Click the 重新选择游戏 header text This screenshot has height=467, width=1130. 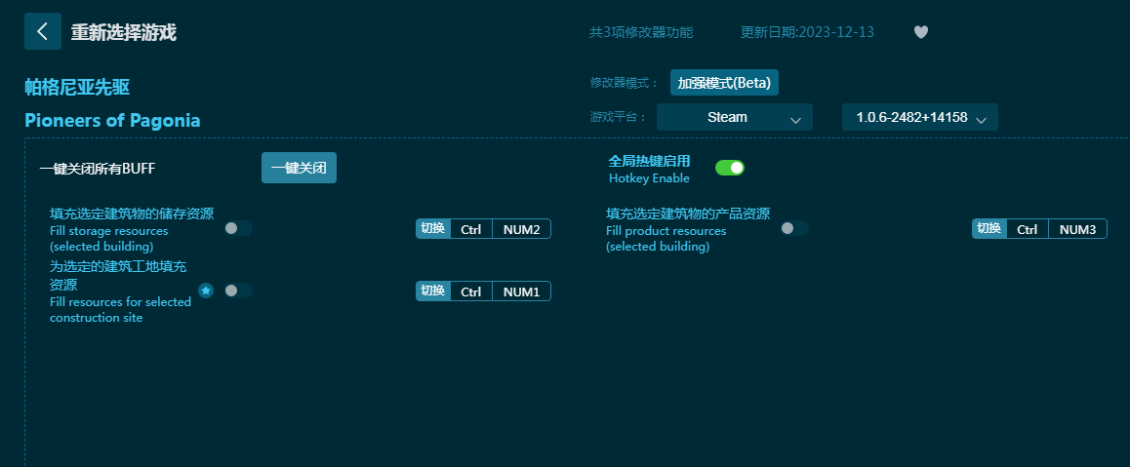click(x=123, y=32)
